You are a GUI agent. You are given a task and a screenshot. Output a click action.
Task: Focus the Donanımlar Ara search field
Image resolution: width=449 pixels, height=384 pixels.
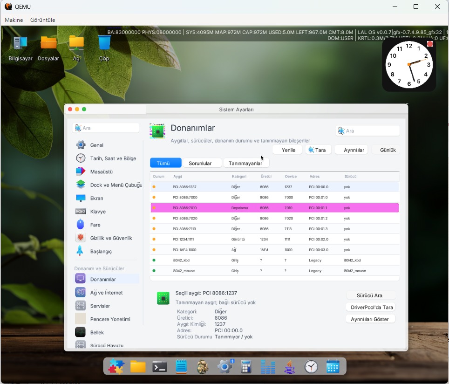point(367,131)
